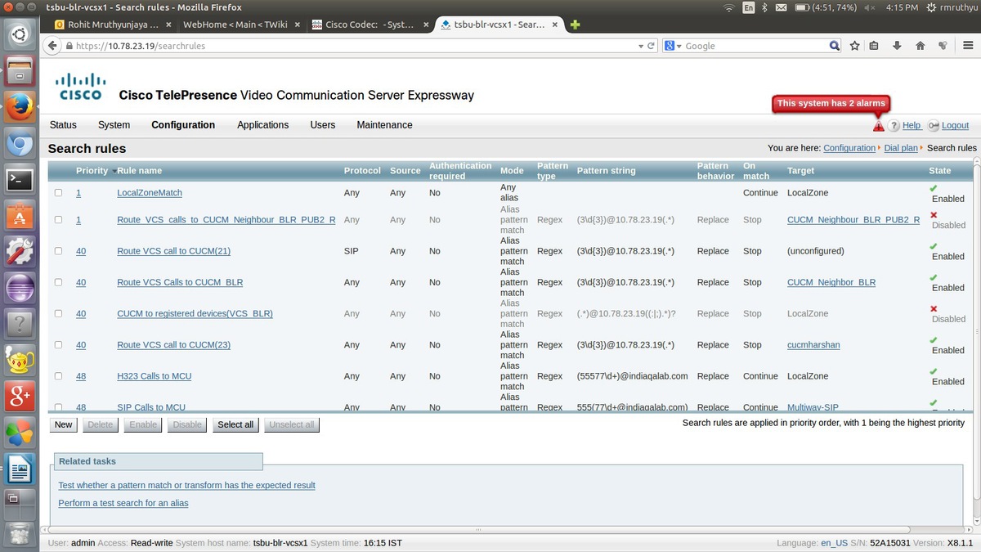This screenshot has height=552, width=981.
Task: Open search engine selector dropdown
Action: pyautogui.click(x=672, y=46)
